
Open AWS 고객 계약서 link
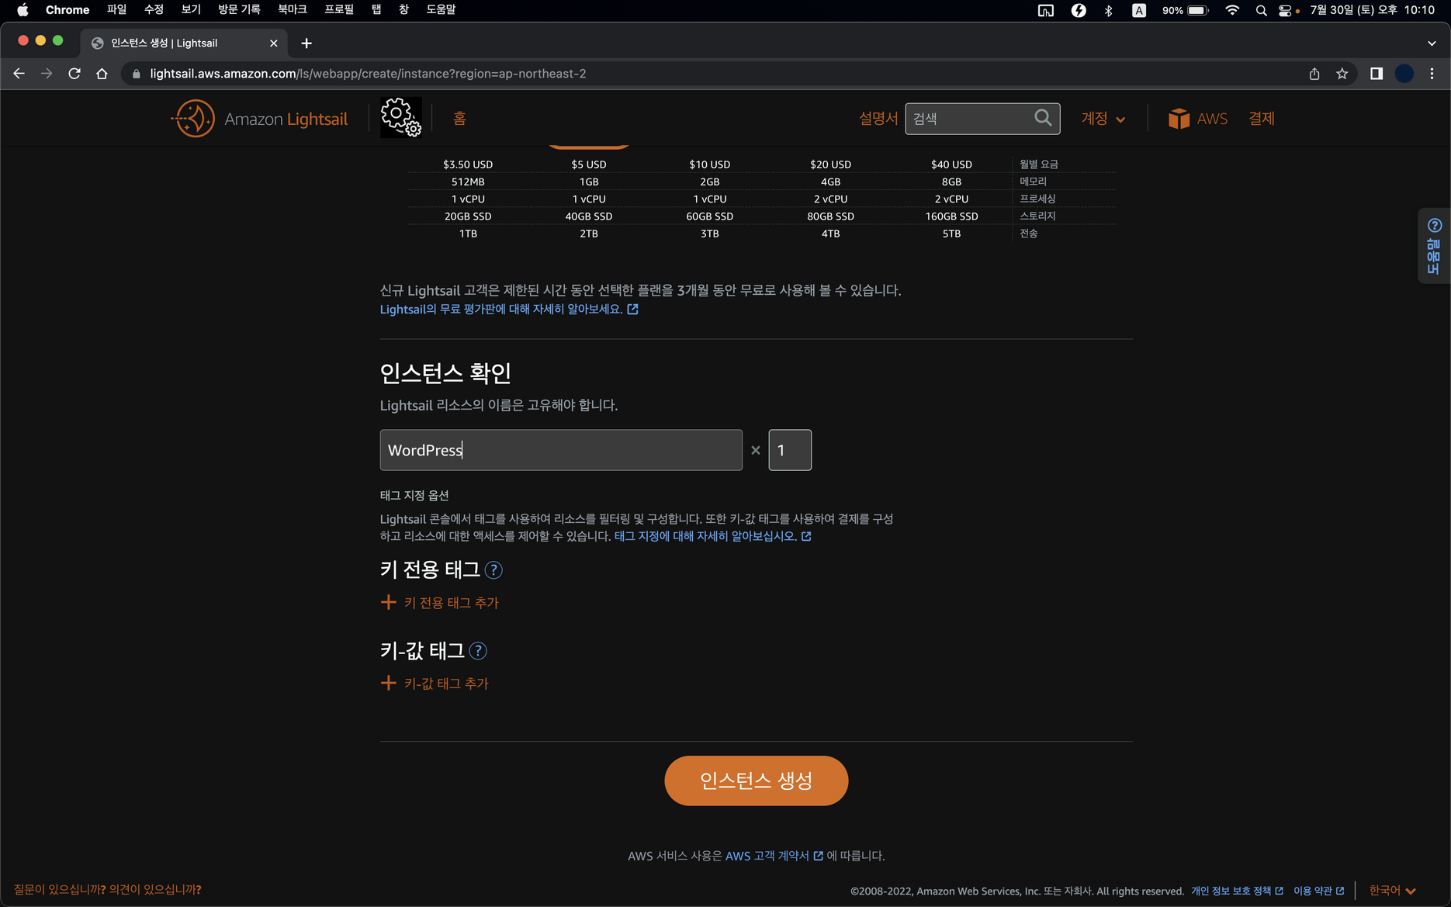774,856
